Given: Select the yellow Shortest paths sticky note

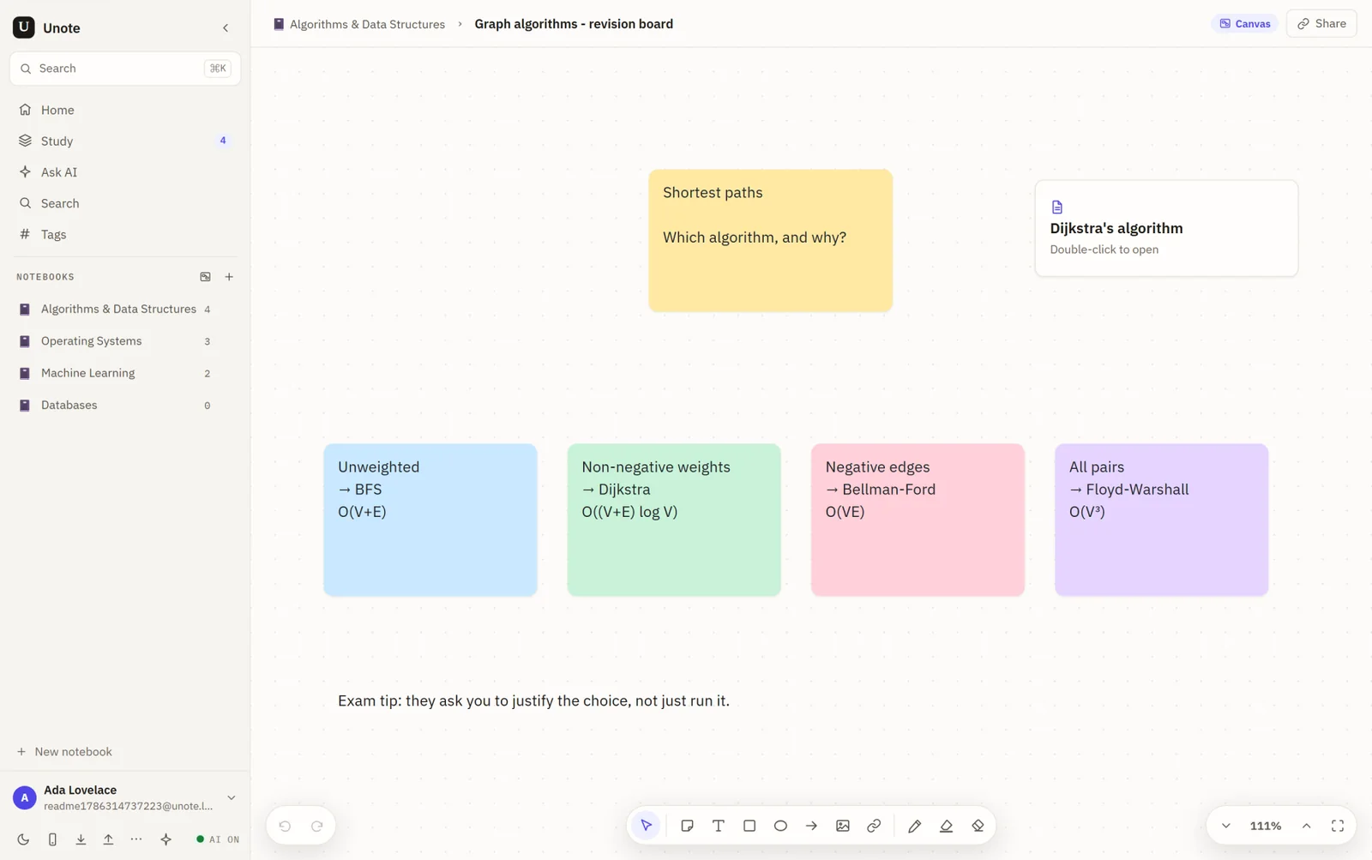Looking at the screenshot, I should [x=770, y=240].
